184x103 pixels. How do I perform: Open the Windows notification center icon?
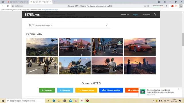180,101
